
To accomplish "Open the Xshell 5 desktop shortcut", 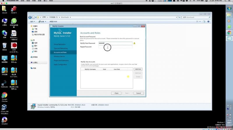I will 14,10.
